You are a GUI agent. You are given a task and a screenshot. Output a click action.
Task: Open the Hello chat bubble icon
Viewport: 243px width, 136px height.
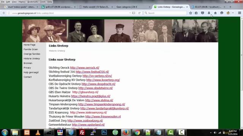(222, 13)
